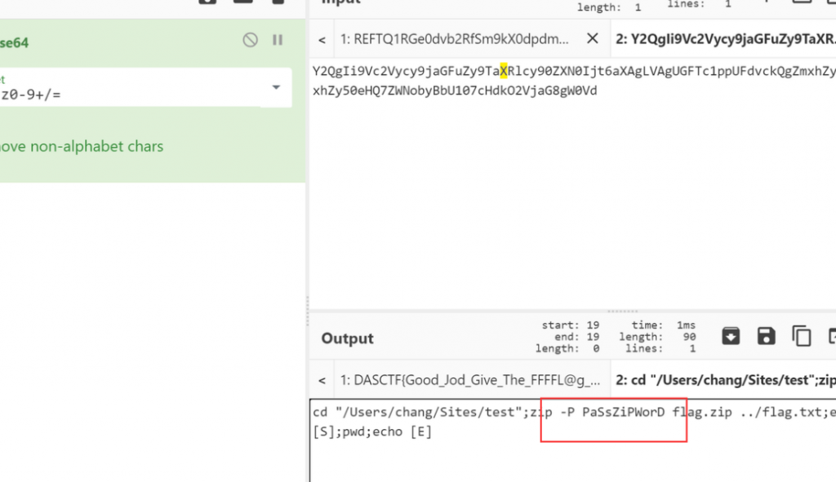Set breakpoint with the pause icon

click(278, 40)
